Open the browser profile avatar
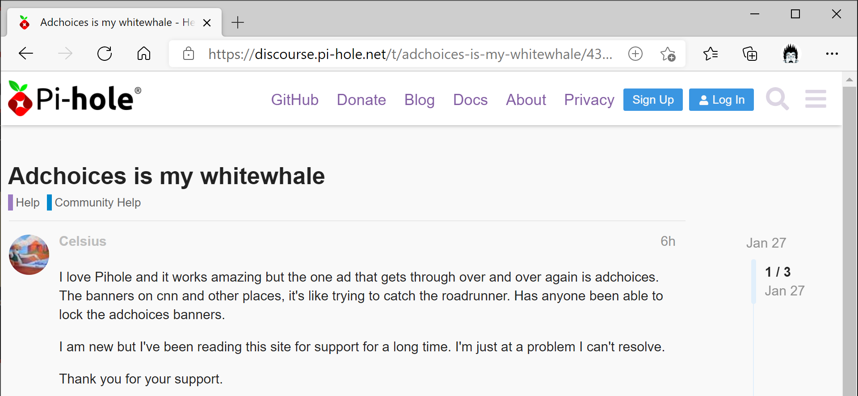 [791, 54]
